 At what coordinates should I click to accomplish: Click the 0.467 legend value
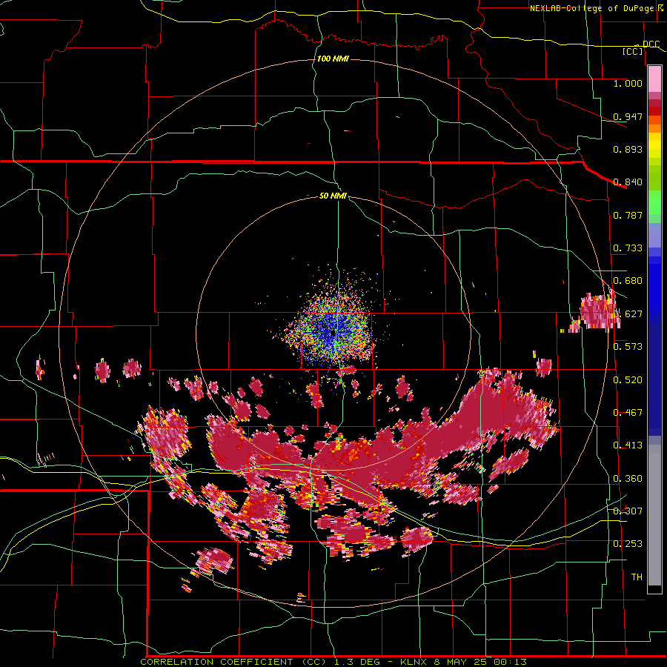point(628,413)
